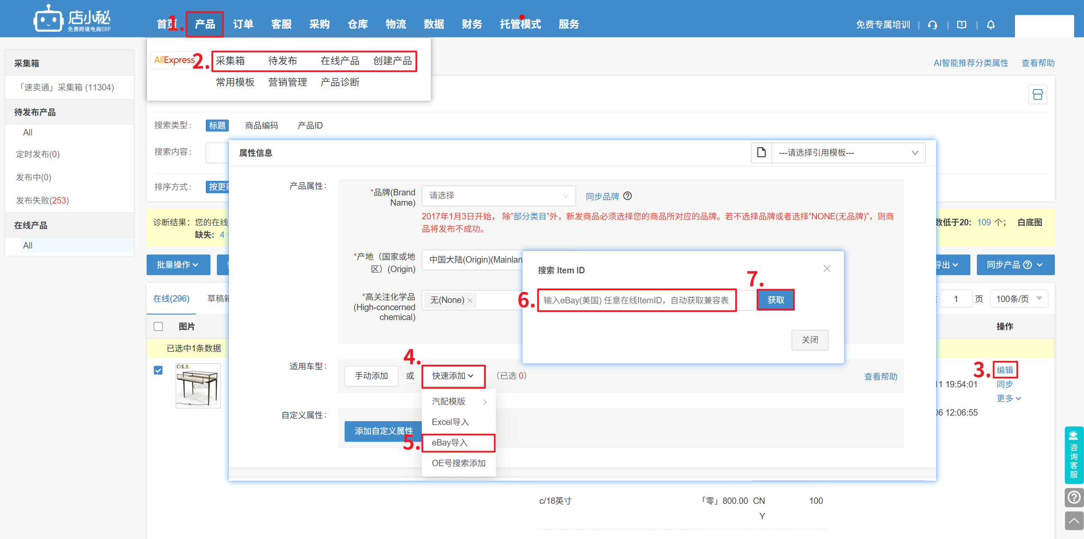Click the eBay ItemID input field
The height and width of the screenshot is (539, 1084).
(636, 300)
